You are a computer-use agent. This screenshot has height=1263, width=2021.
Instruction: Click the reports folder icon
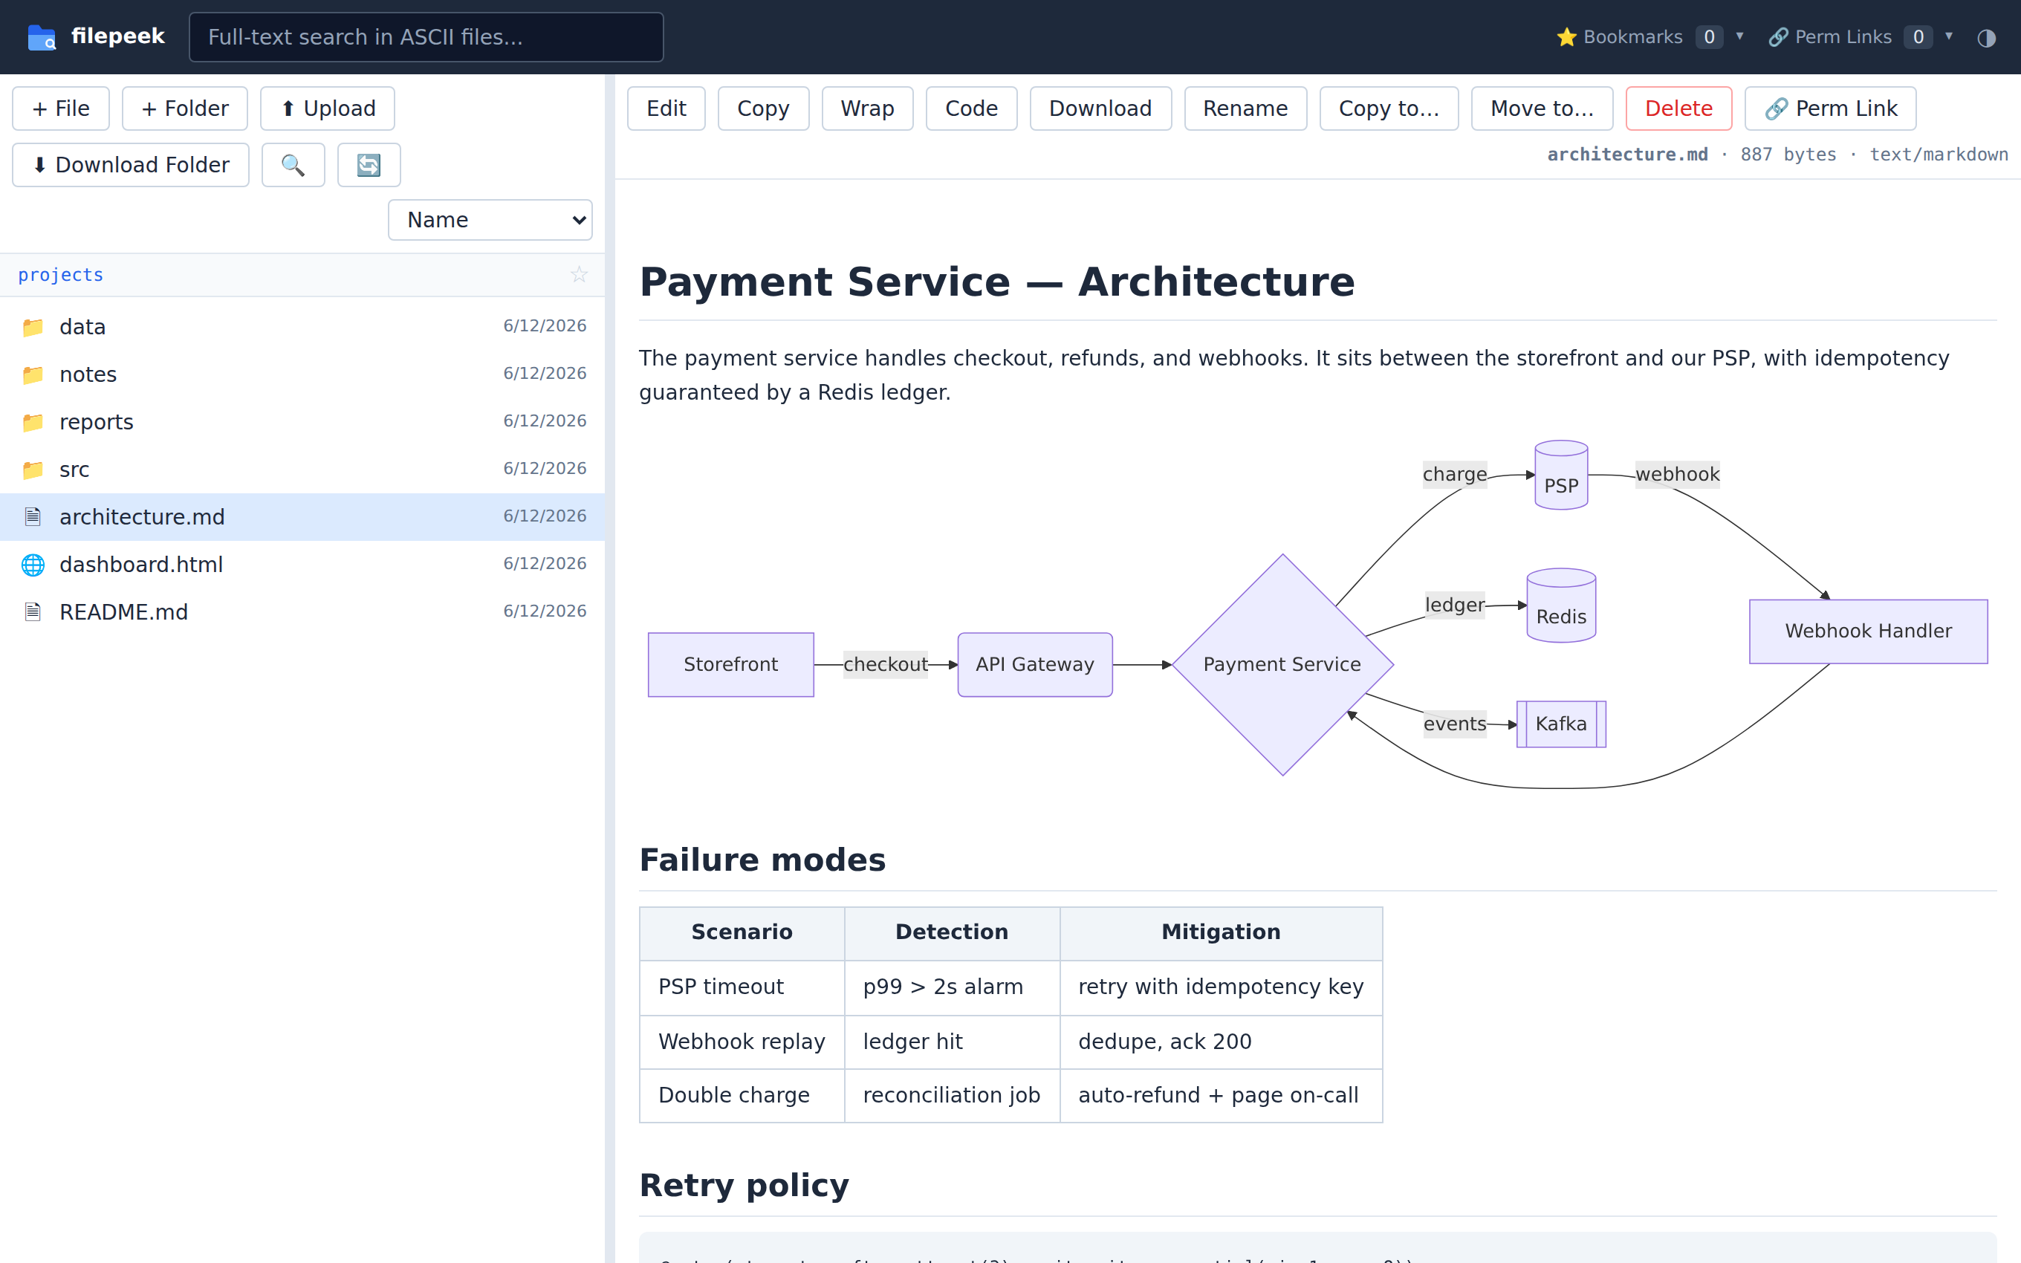coord(33,422)
